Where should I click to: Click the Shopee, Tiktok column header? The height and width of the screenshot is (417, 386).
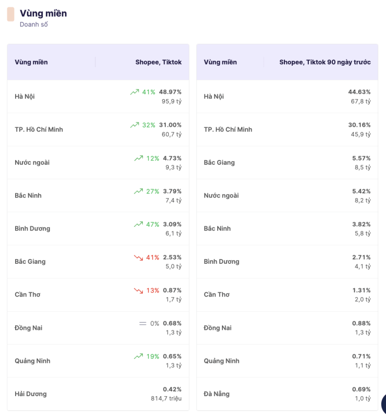coord(158,62)
